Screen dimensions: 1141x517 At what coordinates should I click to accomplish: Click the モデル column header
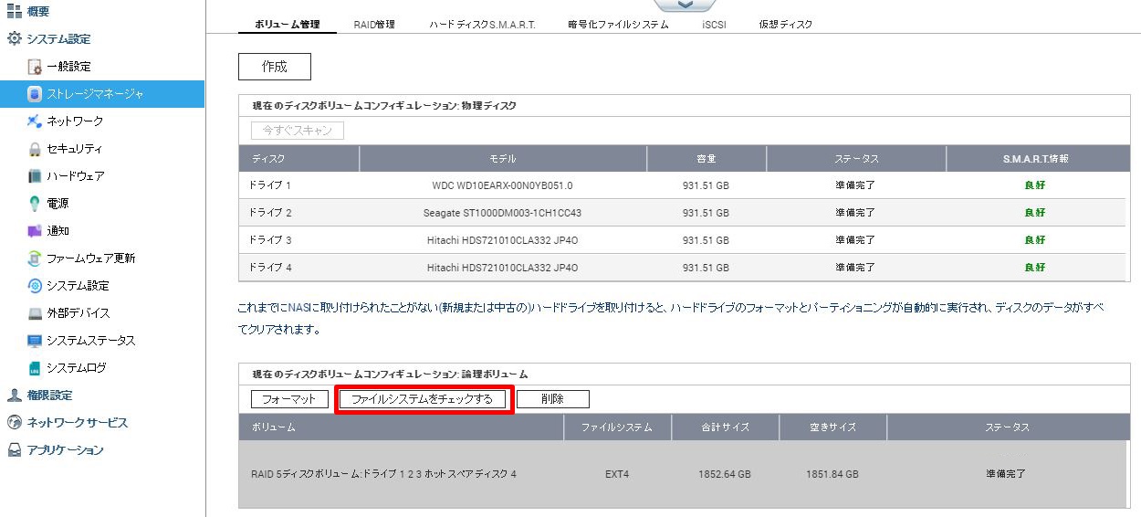pyautogui.click(x=503, y=159)
